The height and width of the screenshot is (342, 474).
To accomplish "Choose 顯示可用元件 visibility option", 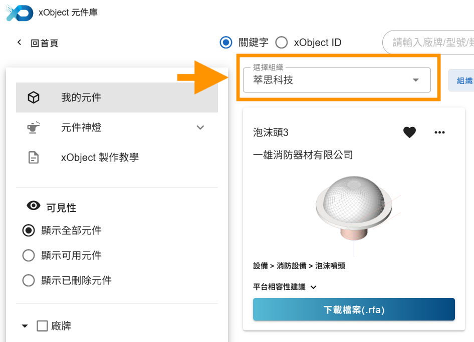I will [29, 255].
